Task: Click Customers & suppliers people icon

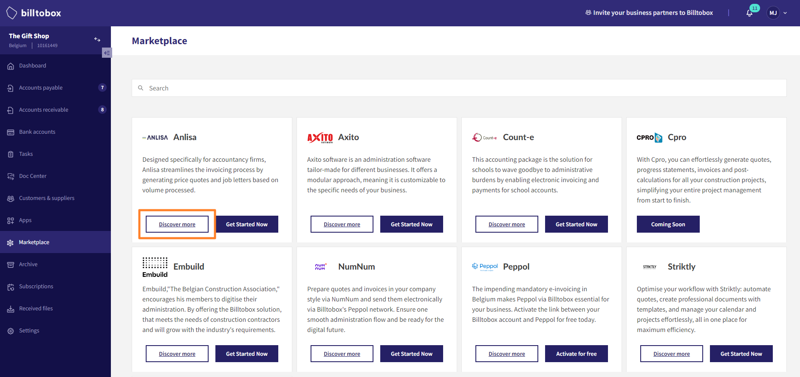Action: pos(11,198)
